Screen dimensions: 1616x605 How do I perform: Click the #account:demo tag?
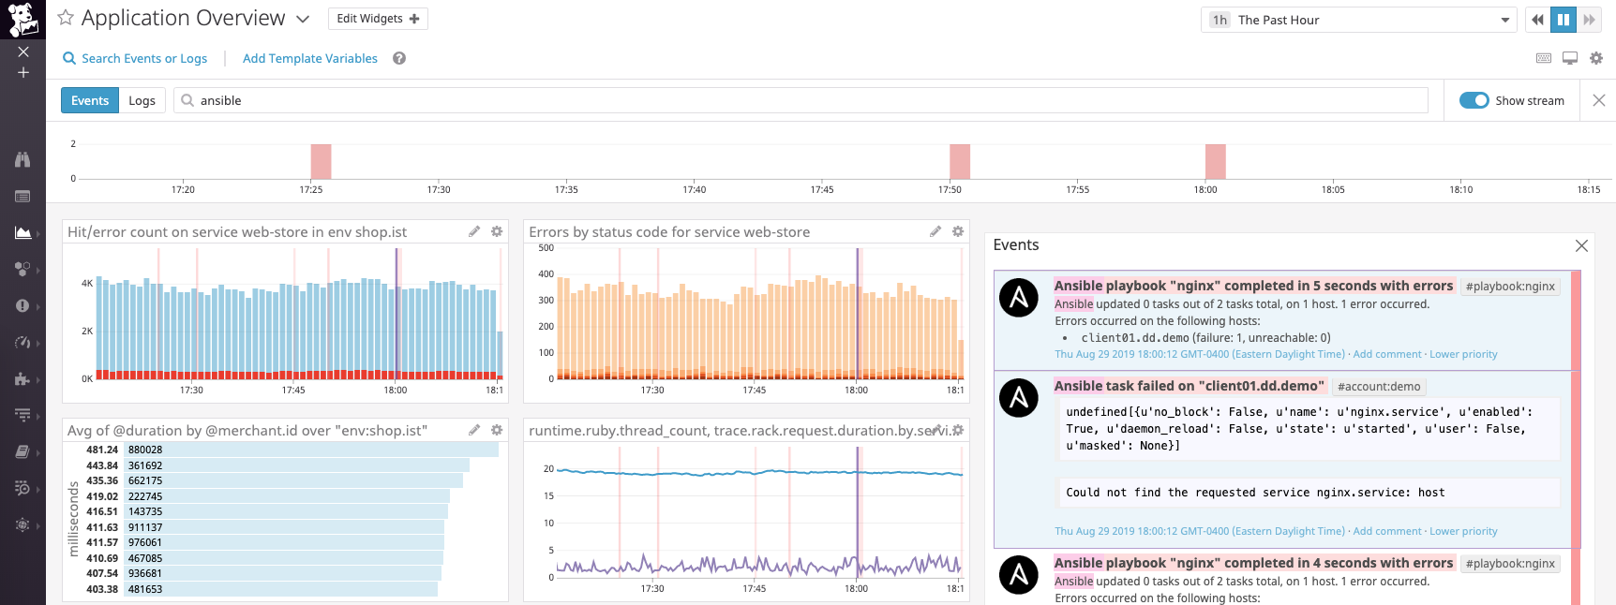(x=1379, y=387)
